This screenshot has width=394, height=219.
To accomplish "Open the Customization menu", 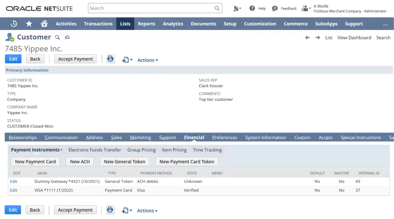I will [260, 24].
